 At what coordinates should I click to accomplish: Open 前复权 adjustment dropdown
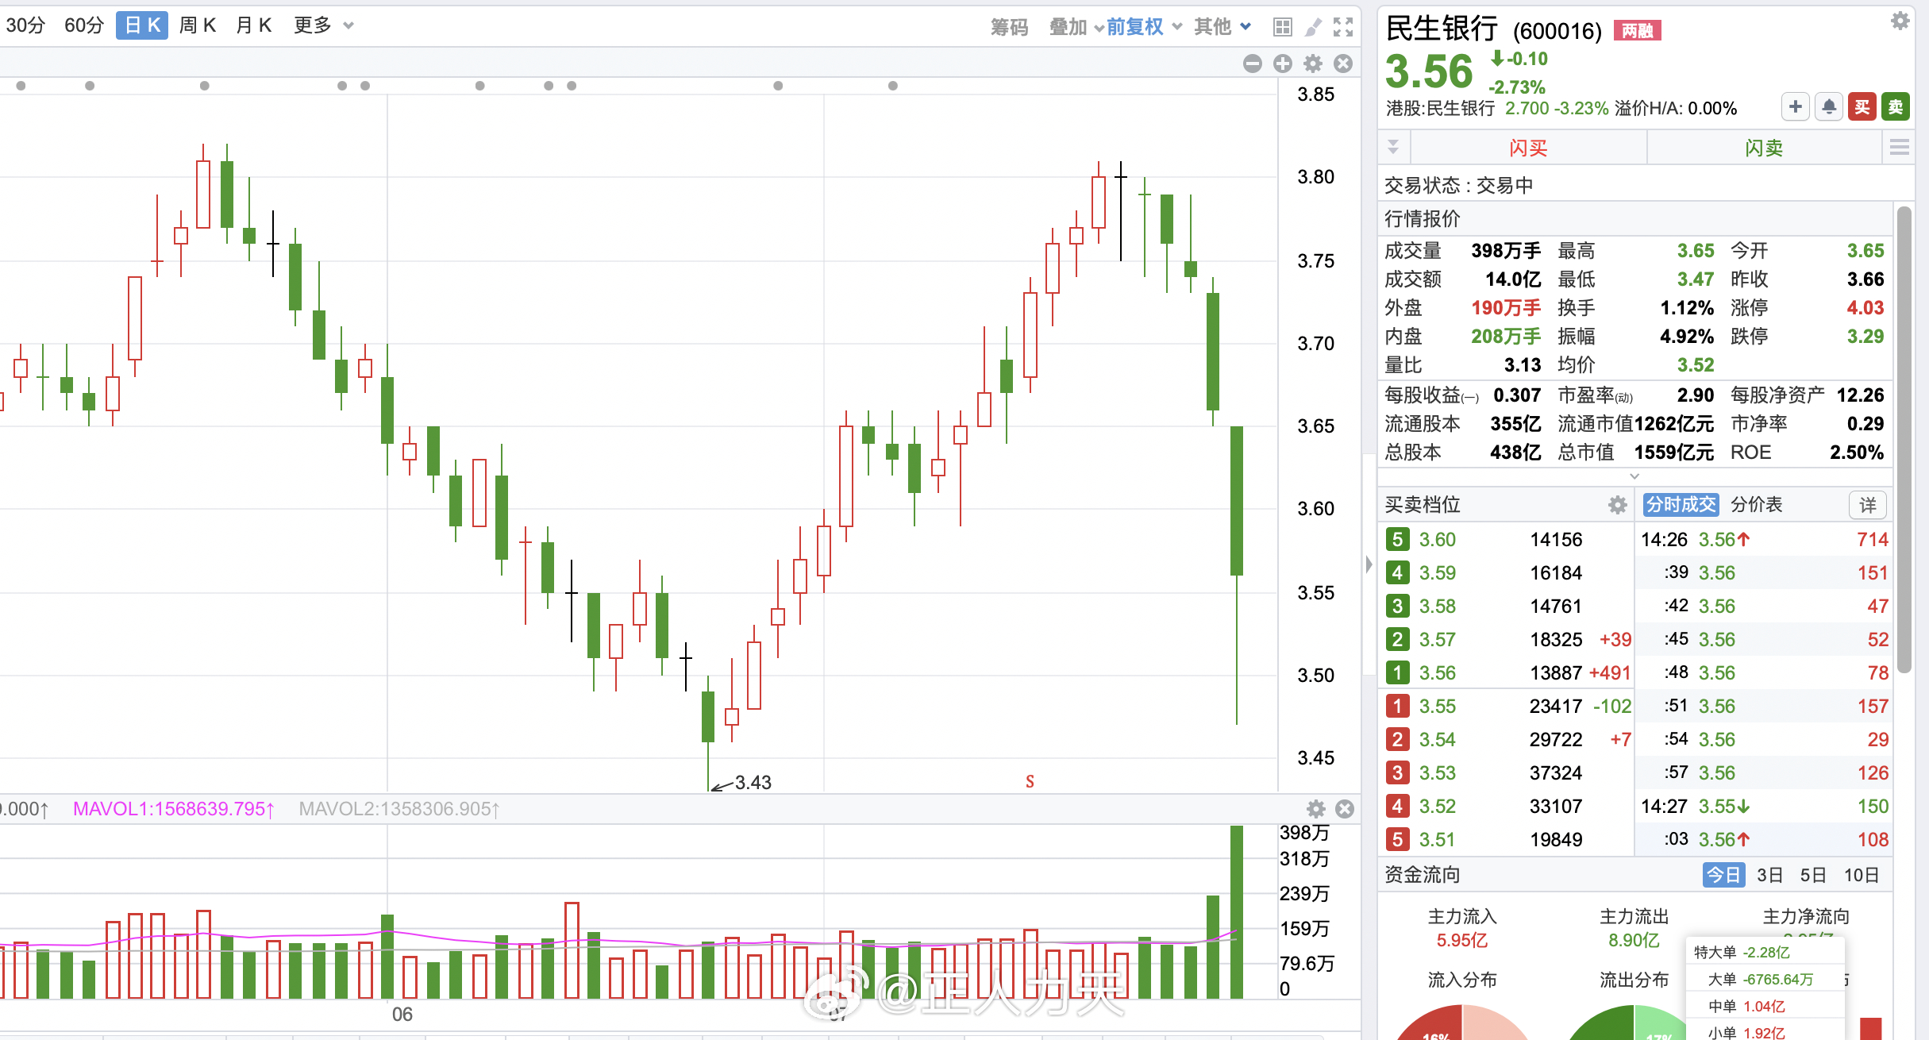[1145, 27]
